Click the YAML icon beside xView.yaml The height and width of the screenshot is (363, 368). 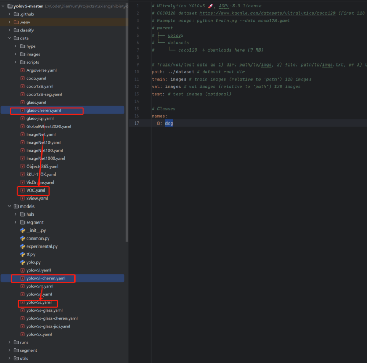[22, 198]
